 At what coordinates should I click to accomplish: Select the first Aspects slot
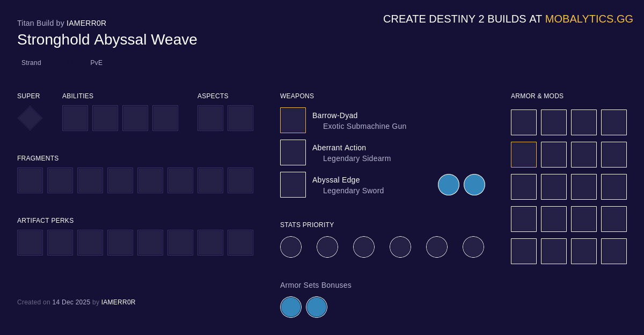click(210, 118)
